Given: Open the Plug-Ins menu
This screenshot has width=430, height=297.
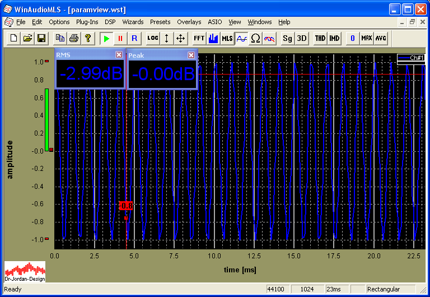Looking at the screenshot, I should 87,22.
